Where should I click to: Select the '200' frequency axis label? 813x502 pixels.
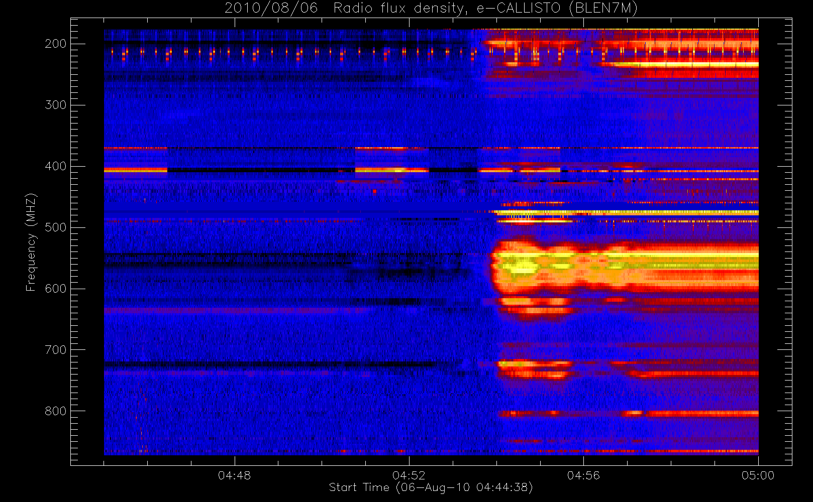coord(55,44)
